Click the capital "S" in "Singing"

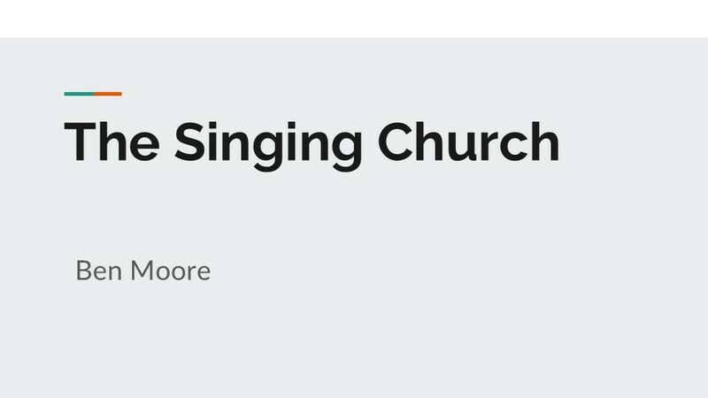[190, 142]
